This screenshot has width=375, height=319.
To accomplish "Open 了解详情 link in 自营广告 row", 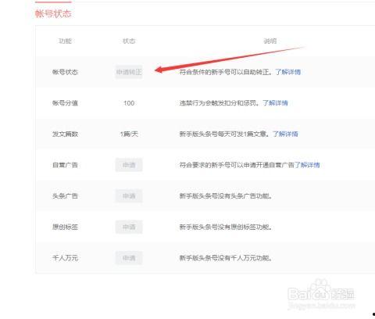I will click(x=307, y=165).
